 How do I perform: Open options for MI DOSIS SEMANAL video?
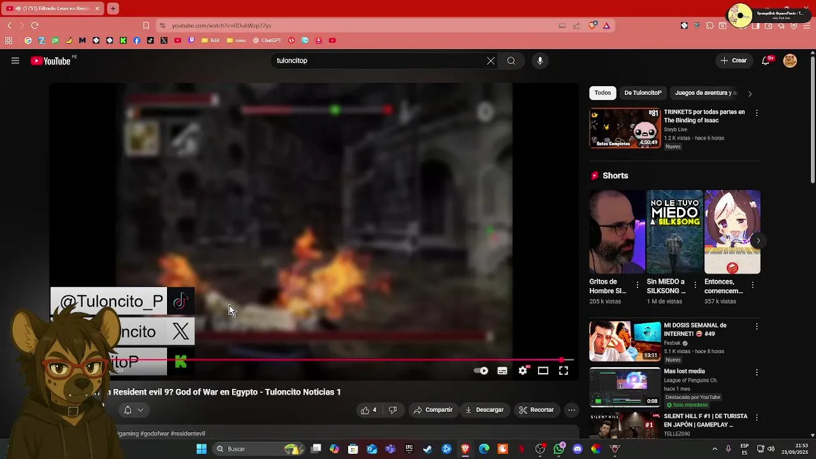[757, 326]
